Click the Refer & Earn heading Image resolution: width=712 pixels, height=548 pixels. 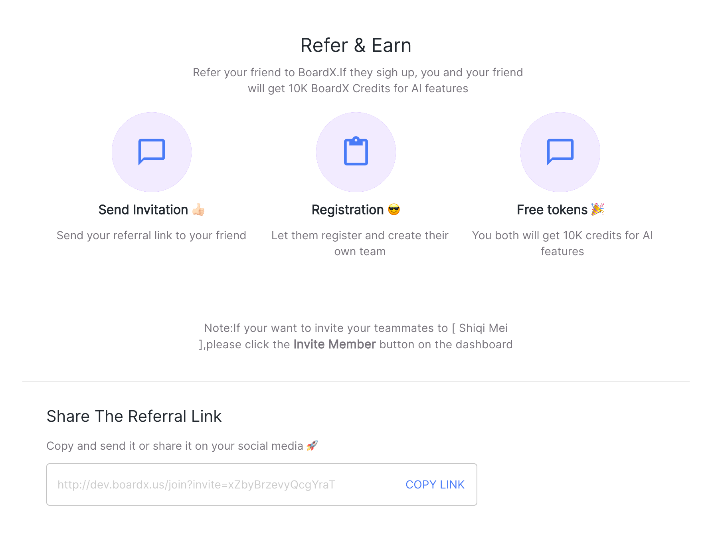click(x=356, y=45)
